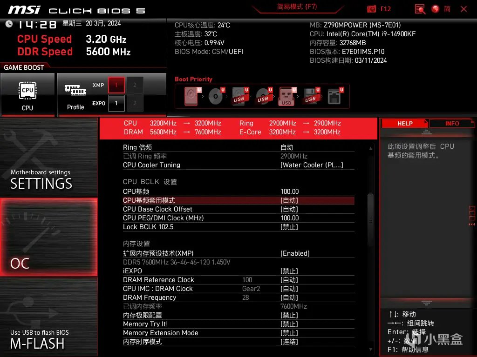The height and width of the screenshot is (357, 477).
Task: Click the DDR Speed 5600 MHz readout
Action: pyautogui.click(x=74, y=52)
